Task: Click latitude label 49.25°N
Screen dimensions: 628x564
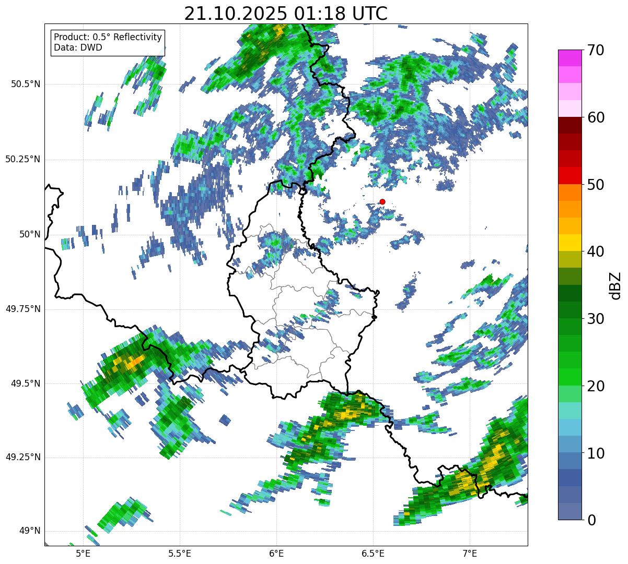Action: (x=23, y=457)
